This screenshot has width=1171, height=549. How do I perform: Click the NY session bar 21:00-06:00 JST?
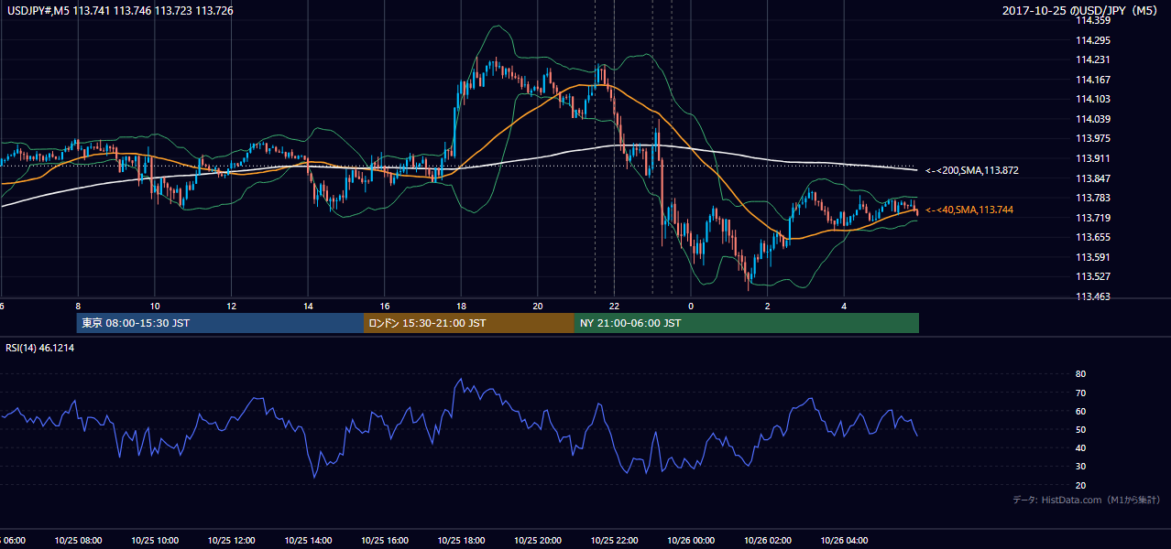(x=747, y=323)
